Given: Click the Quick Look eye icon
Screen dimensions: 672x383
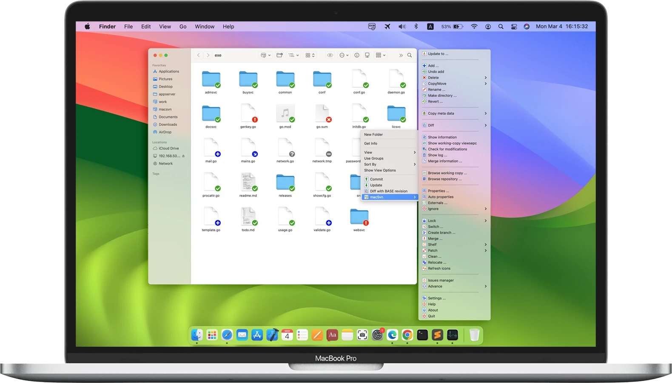Looking at the screenshot, I should tap(330, 55).
